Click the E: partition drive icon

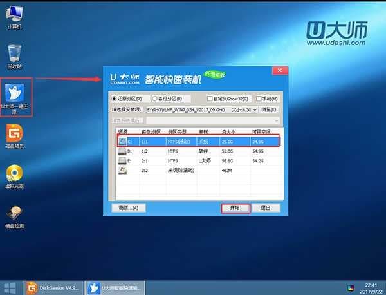pos(122,160)
